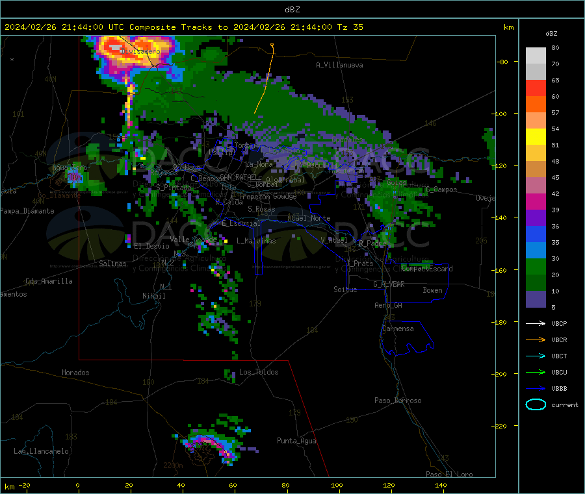
Task: Click the cyan VBCT arrow legend icon
Action: point(536,356)
